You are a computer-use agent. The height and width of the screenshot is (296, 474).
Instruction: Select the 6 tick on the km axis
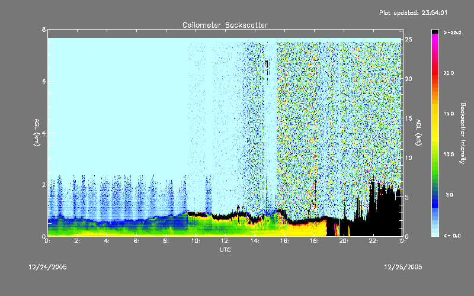pyautogui.click(x=44, y=81)
